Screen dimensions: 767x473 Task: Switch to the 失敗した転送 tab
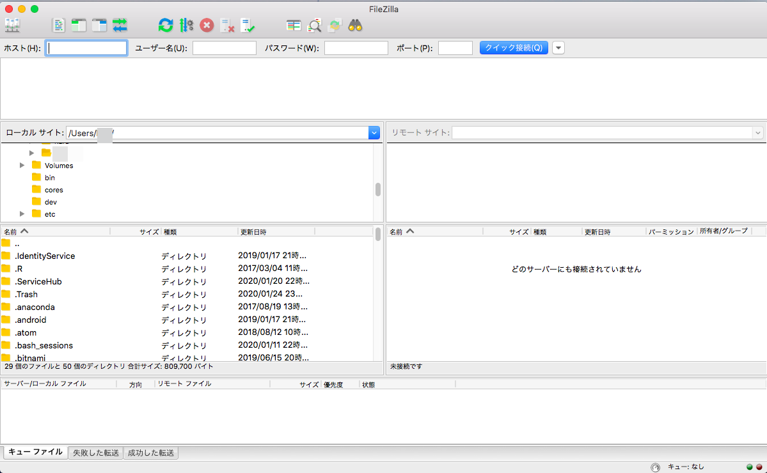pos(96,453)
